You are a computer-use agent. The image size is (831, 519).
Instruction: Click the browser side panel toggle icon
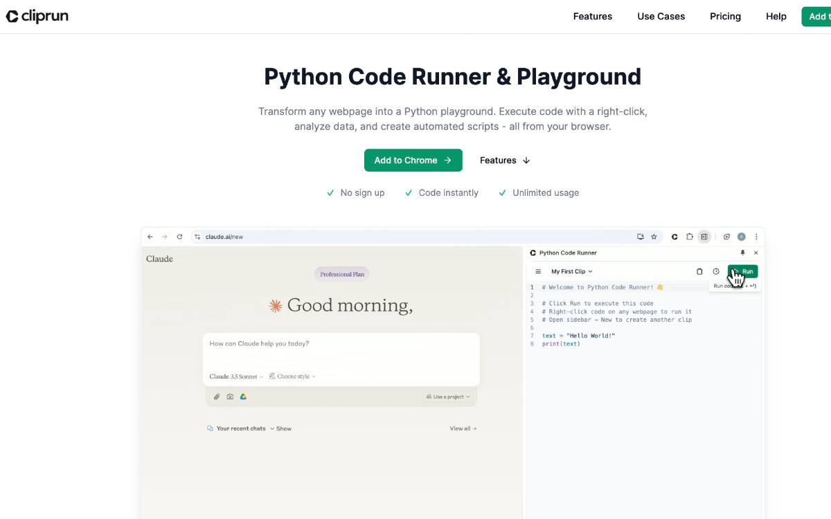point(704,237)
